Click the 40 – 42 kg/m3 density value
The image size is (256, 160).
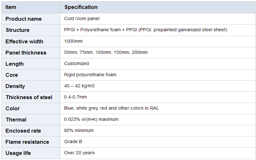click(79, 86)
